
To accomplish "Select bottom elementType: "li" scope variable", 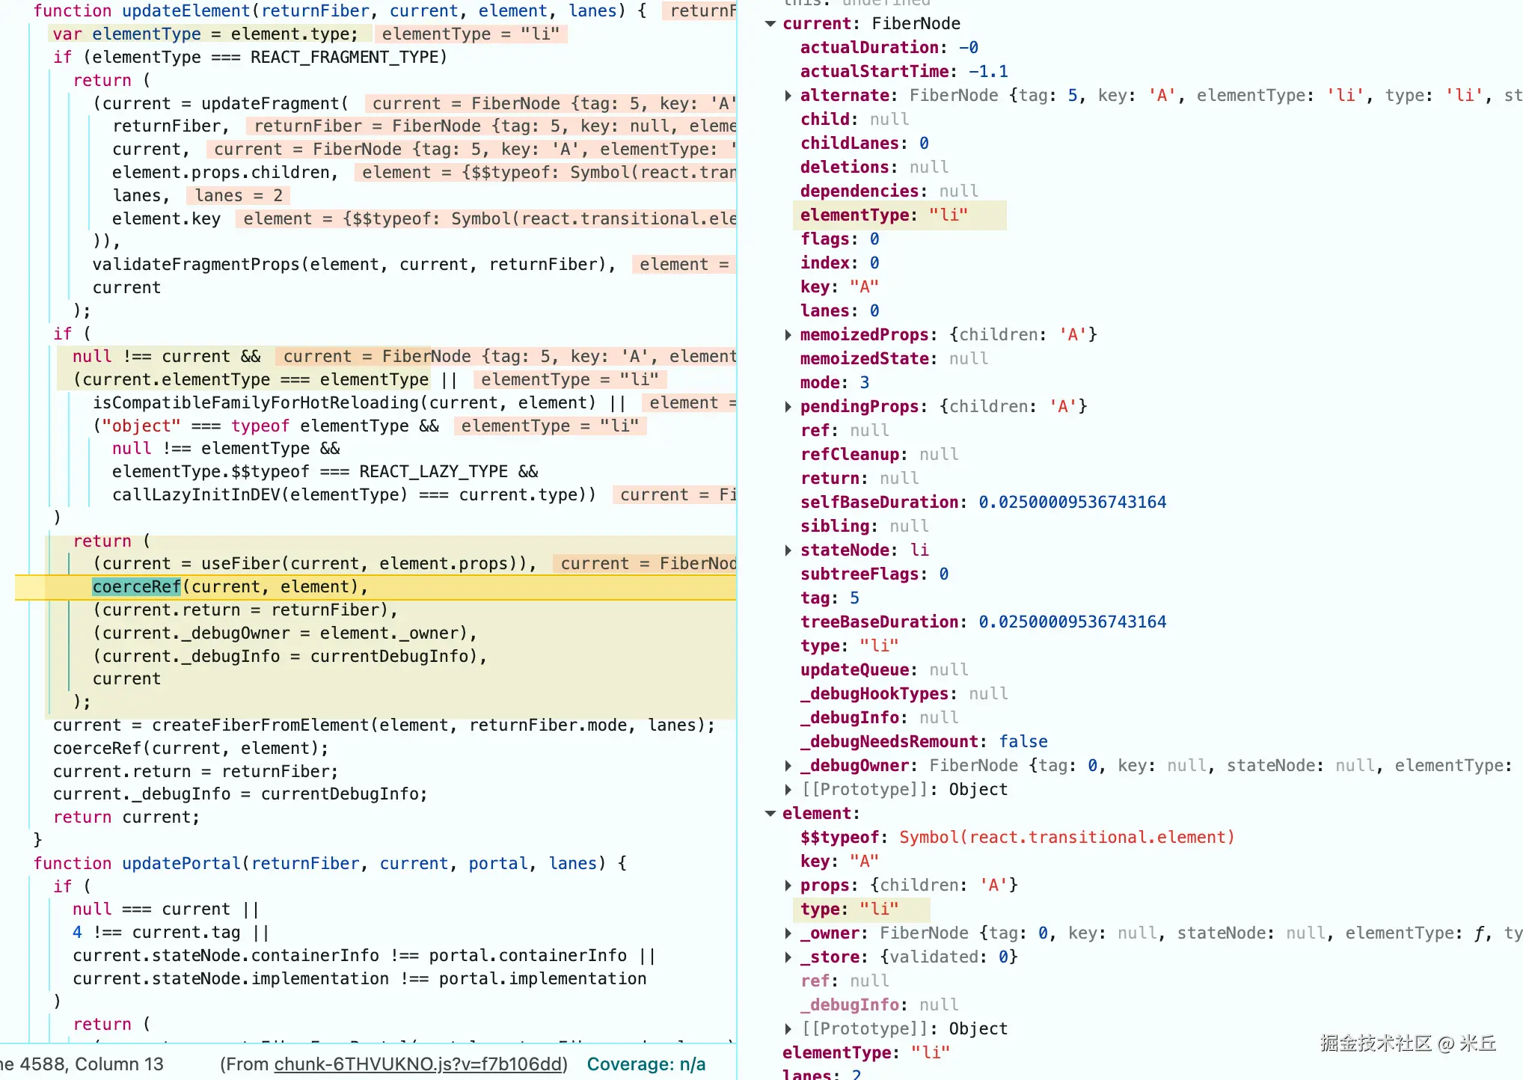I will click(866, 1053).
